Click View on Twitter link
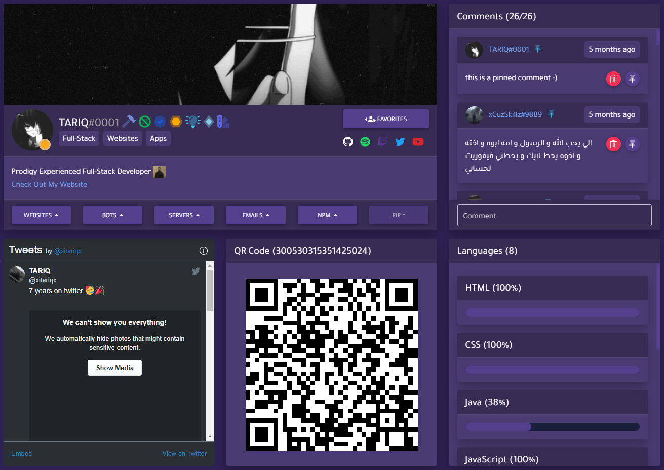Image resolution: width=664 pixels, height=470 pixels. coord(184,453)
